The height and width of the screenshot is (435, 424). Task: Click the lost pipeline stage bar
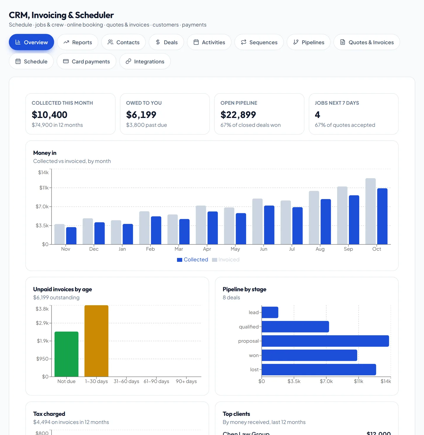pyautogui.click(x=319, y=370)
